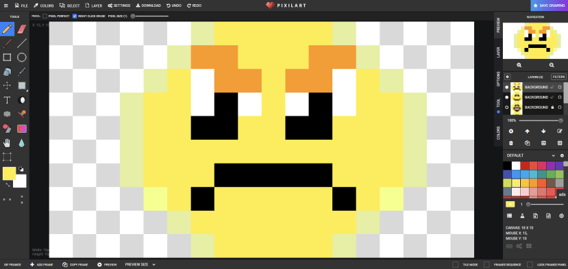The height and width of the screenshot is (269, 568).
Task: Toggle the Pixel Perfect checkbox
Action: click(45, 16)
